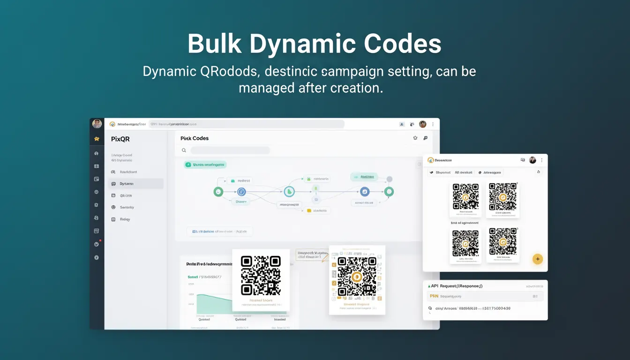Image resolution: width=630 pixels, height=360 pixels.
Task: Click the green pill label above the flow diagram
Action: [x=205, y=165]
